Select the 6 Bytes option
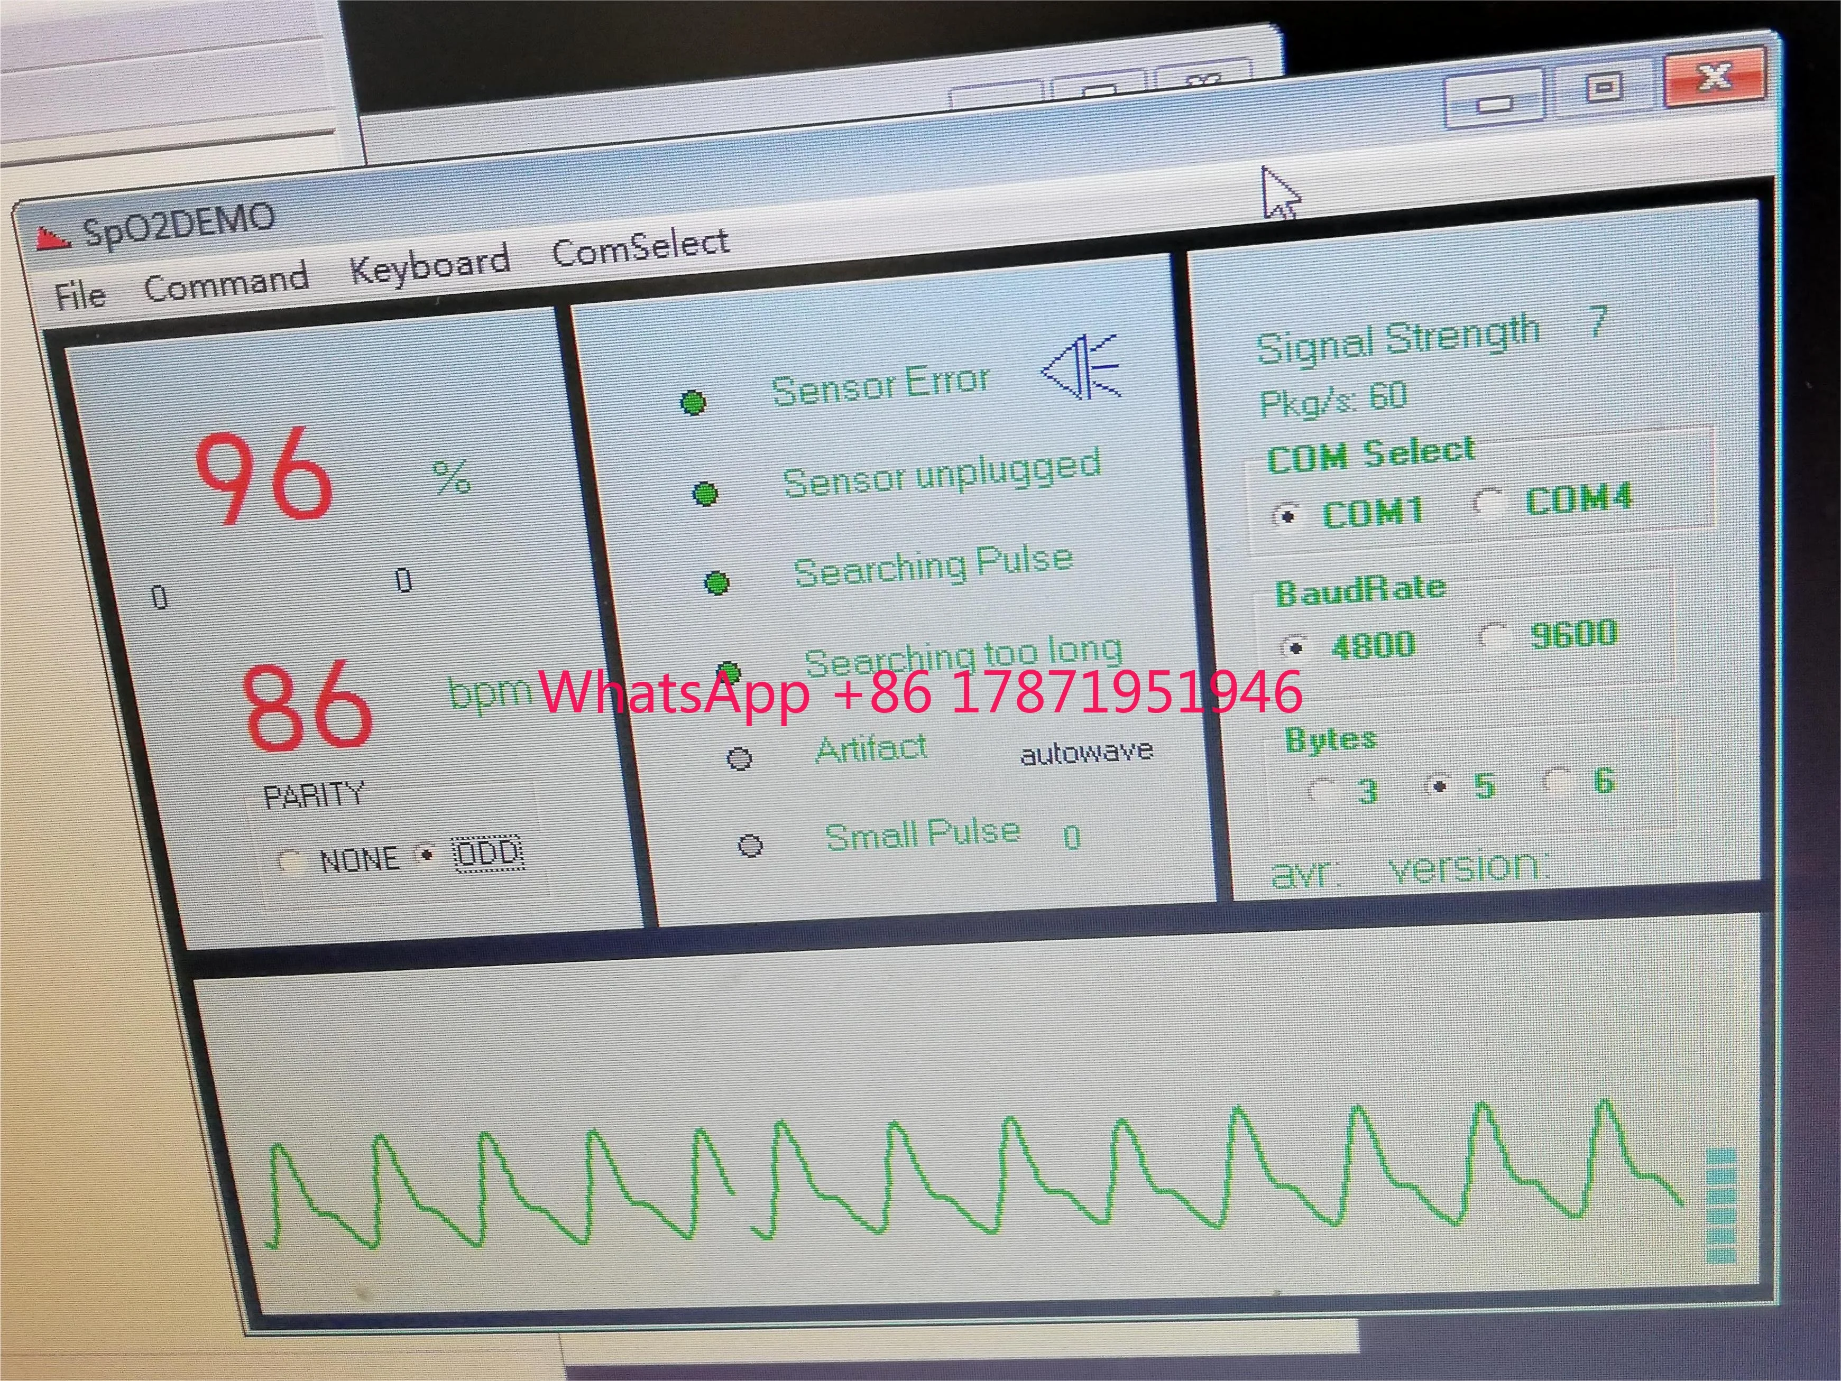Image resolution: width=1841 pixels, height=1381 pixels. (1557, 781)
